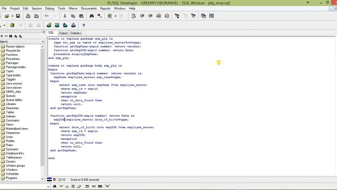Click line 'create or replace package body emp_pkg is'
Viewport: 337px width, 190px height.
(85, 65)
